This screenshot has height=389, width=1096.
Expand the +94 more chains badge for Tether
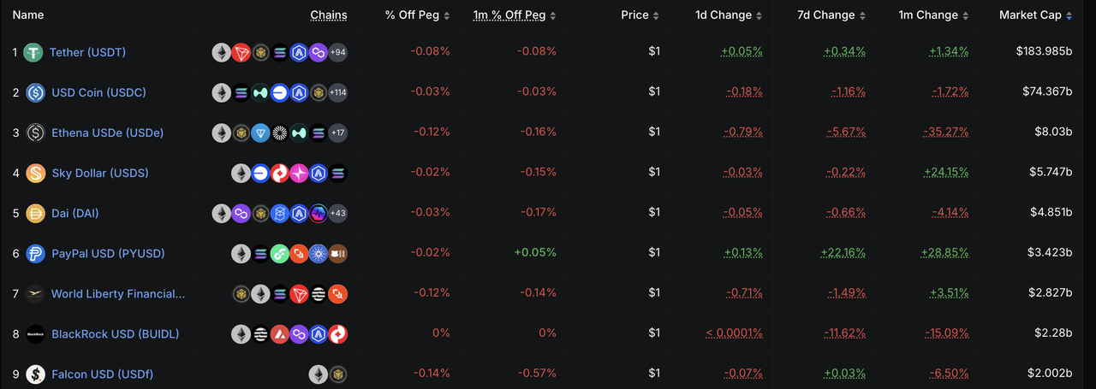point(338,53)
